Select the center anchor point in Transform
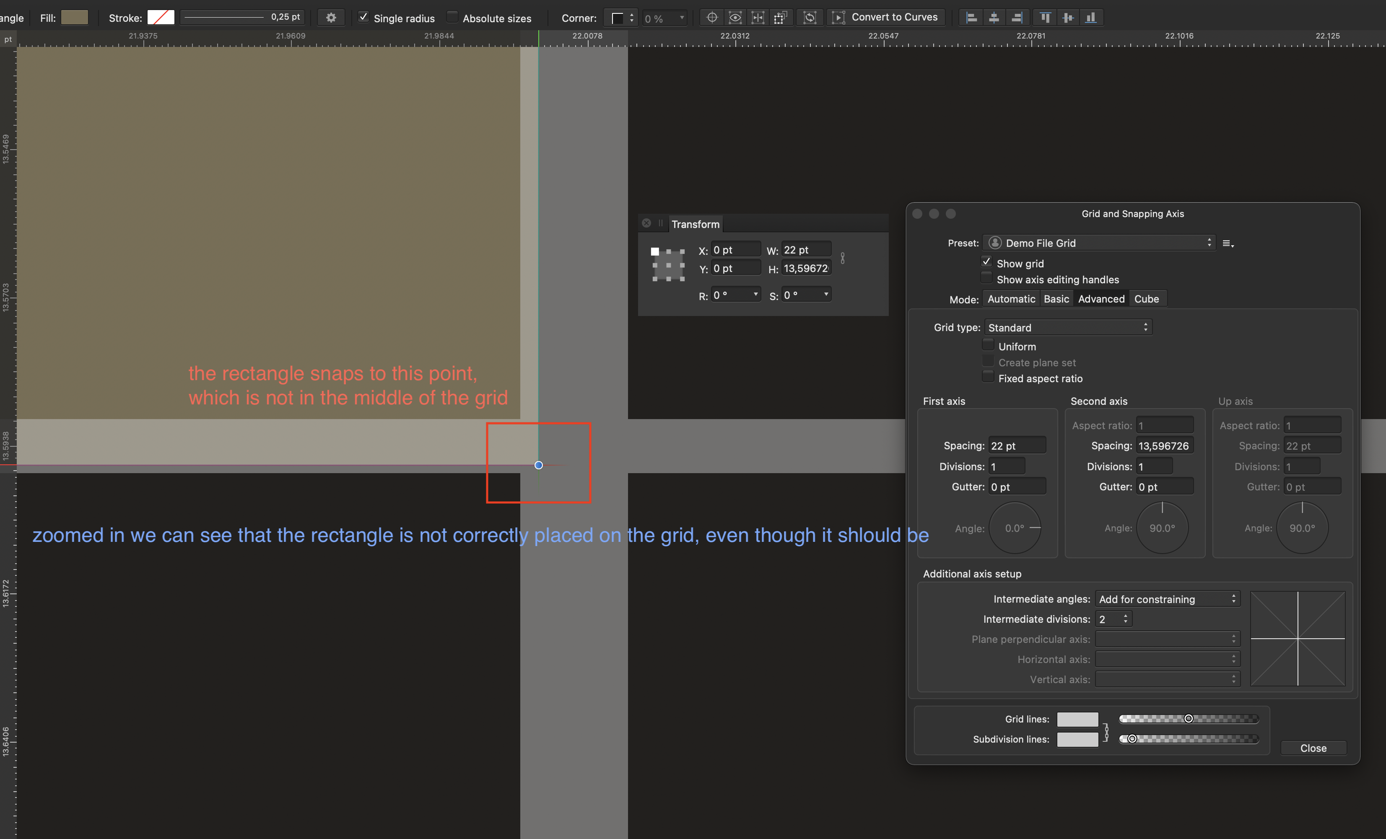Viewport: 1386px width, 839px height. 669,265
